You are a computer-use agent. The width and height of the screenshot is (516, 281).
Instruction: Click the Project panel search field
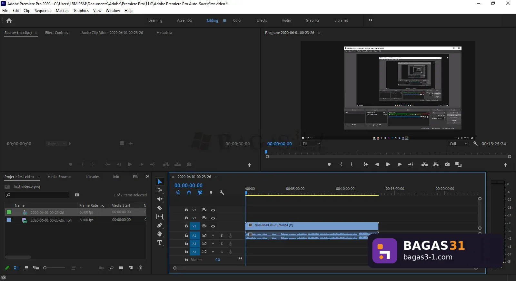pyautogui.click(x=37, y=195)
